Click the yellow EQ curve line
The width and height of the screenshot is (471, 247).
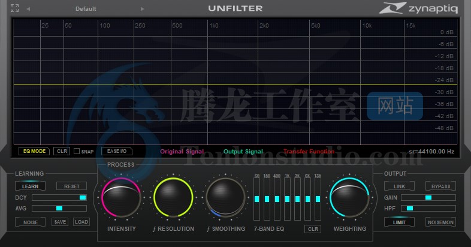coord(235,85)
